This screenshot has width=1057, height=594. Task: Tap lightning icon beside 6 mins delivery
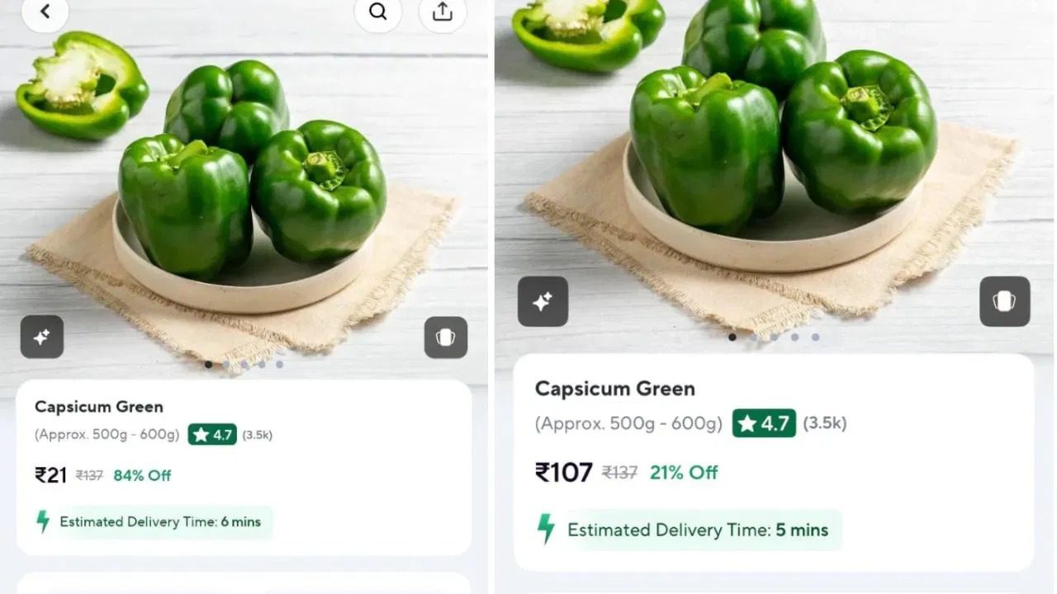tap(43, 521)
